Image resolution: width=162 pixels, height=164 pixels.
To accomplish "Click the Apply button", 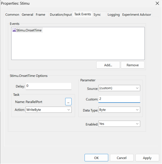I will point(147,158).
